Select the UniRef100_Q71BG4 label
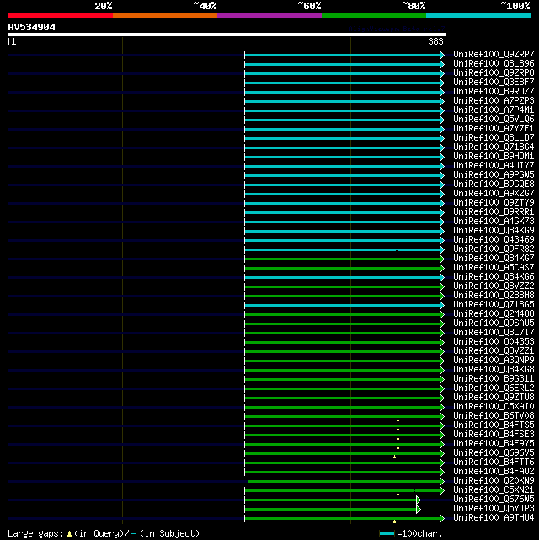Image resolution: width=539 pixels, height=540 pixels. pos(494,147)
